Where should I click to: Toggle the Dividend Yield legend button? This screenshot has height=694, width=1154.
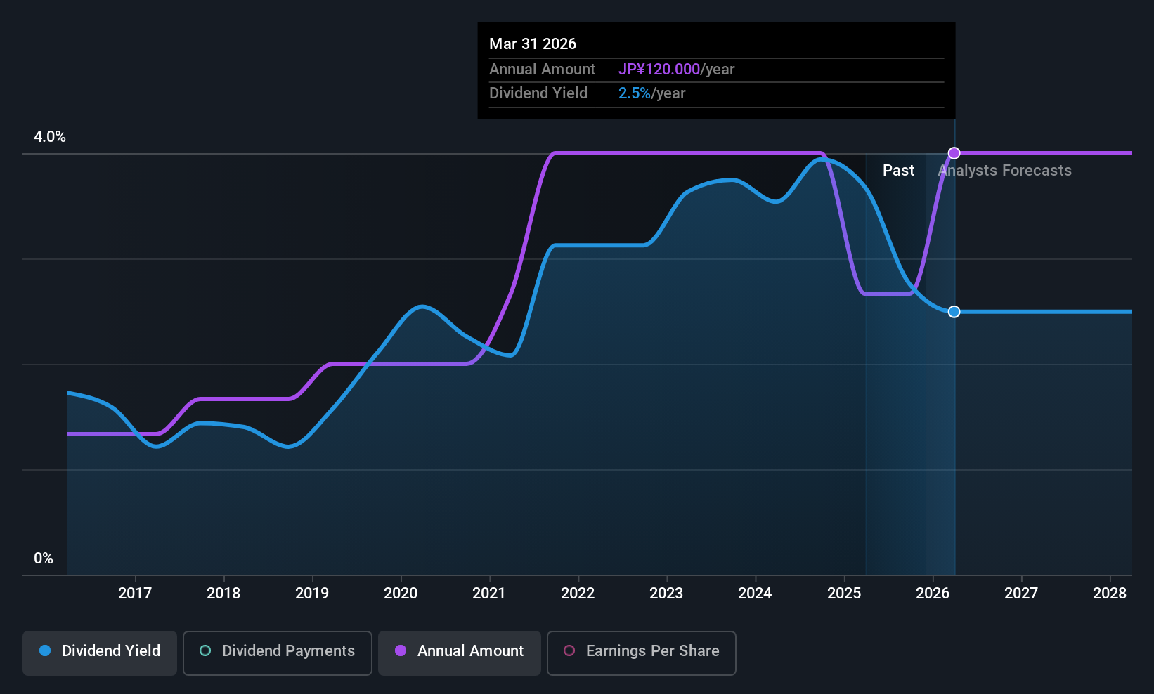tap(100, 653)
